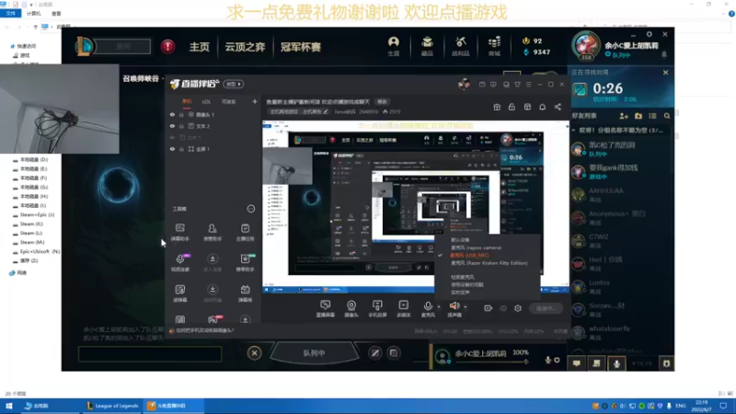Switch to the LOL scene tab

[x=206, y=101]
